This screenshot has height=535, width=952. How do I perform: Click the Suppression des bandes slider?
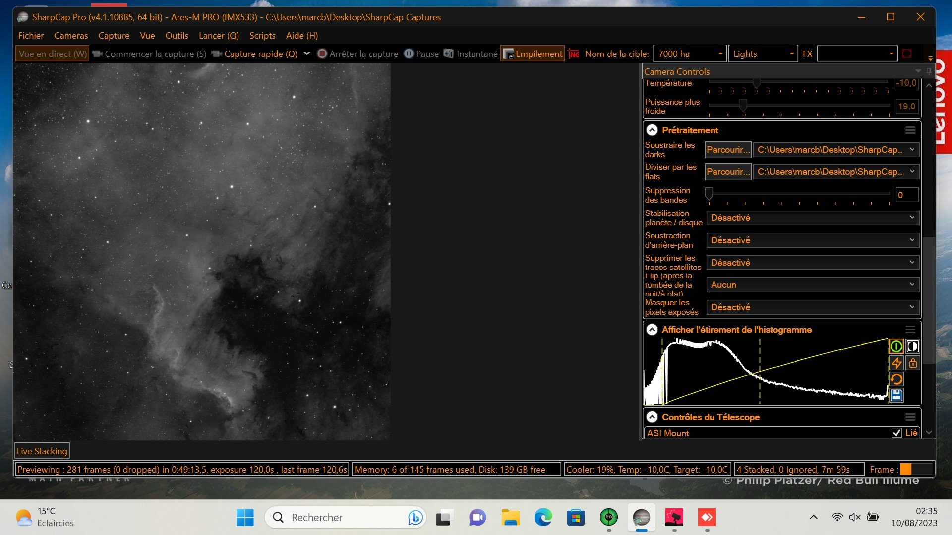[x=799, y=195]
